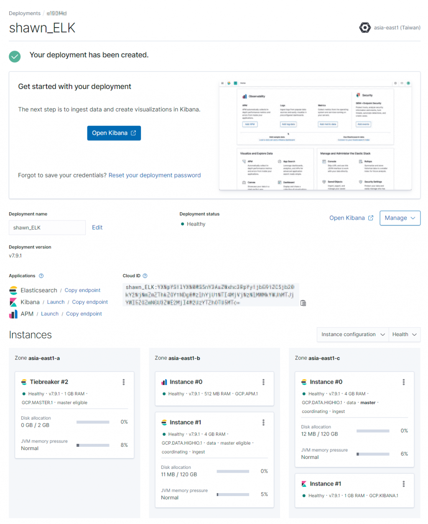Click Elasticsearch icon on zone b Instance #1
This screenshot has height=524, width=428.
[164, 423]
